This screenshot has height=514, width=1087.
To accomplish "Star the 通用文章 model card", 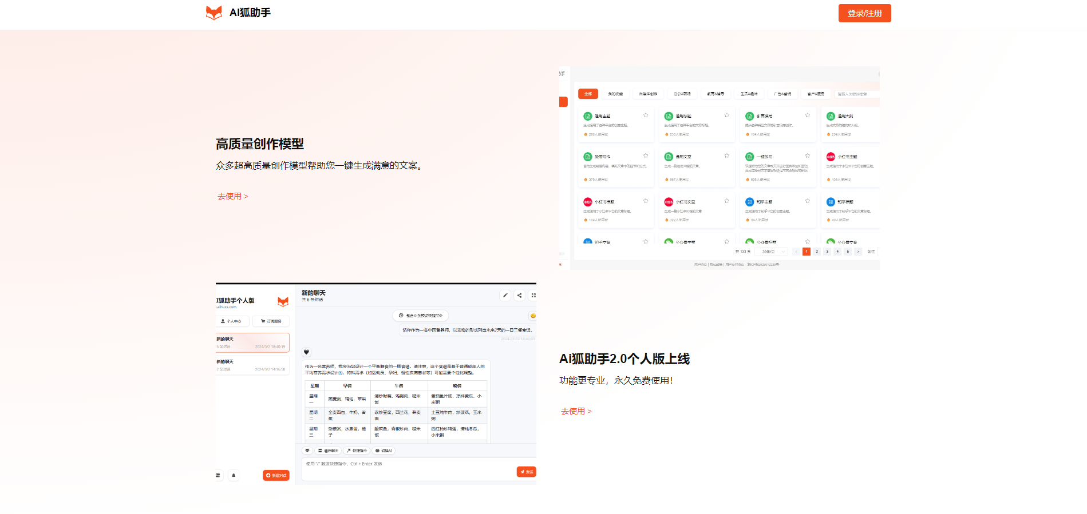I will [727, 156].
